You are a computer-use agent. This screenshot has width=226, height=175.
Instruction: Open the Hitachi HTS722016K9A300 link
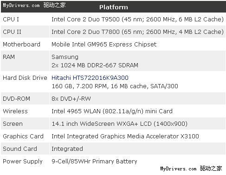tap(90, 78)
